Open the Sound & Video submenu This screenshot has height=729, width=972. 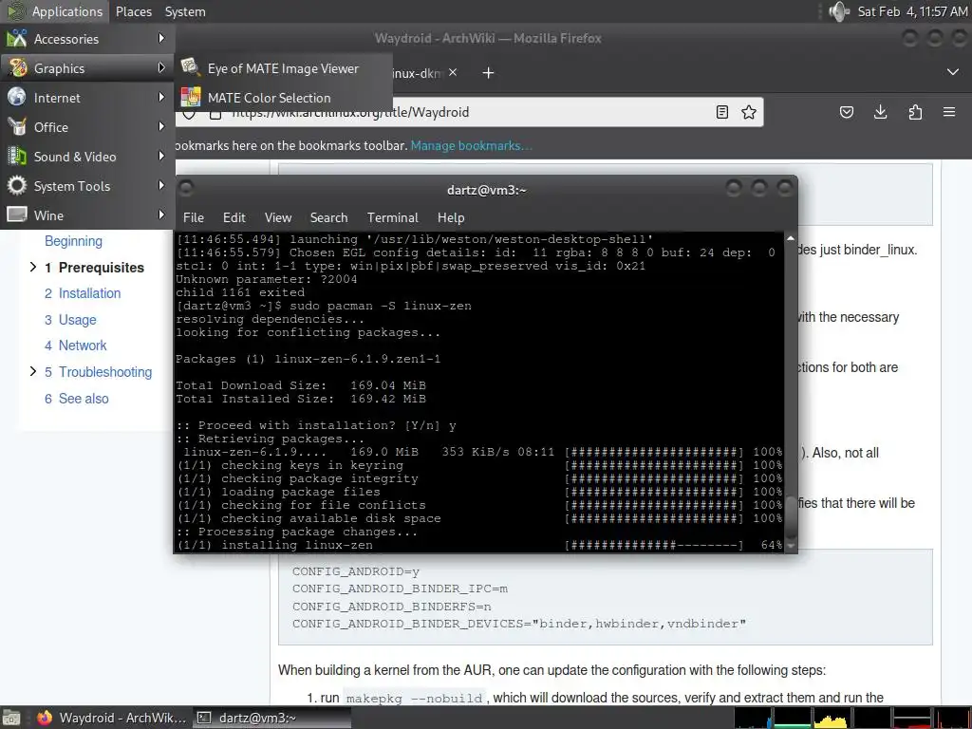click(x=86, y=157)
